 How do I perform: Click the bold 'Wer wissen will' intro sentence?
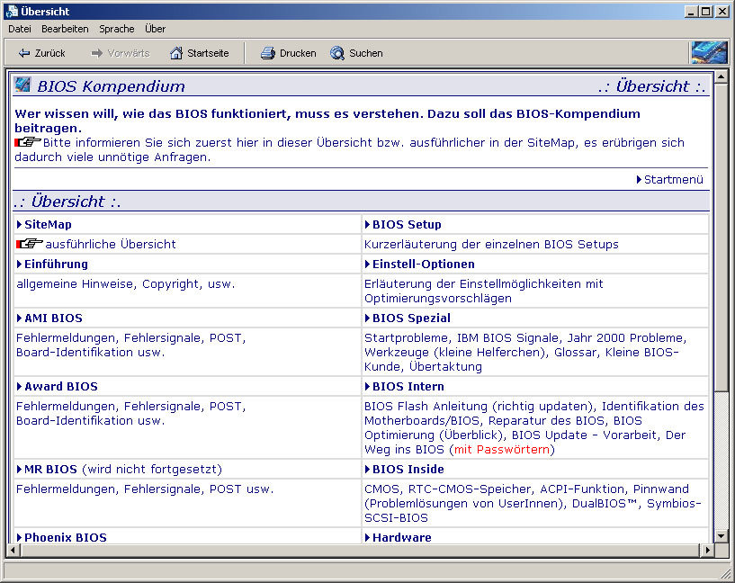(x=327, y=121)
